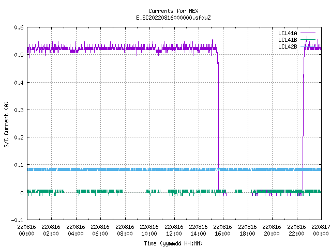
Task: Click the light blue LCL42B trace near 0.08
Action: (174, 169)
